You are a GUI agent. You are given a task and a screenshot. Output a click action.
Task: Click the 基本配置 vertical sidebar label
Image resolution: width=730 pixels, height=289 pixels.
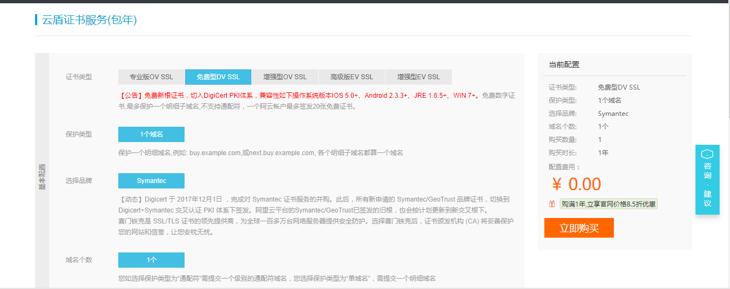(42, 176)
